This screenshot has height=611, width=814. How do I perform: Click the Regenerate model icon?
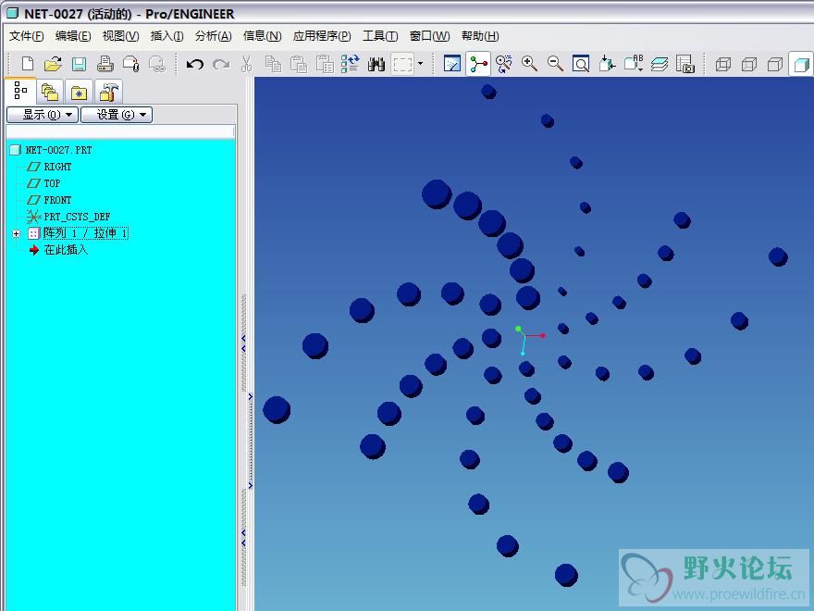click(x=350, y=64)
